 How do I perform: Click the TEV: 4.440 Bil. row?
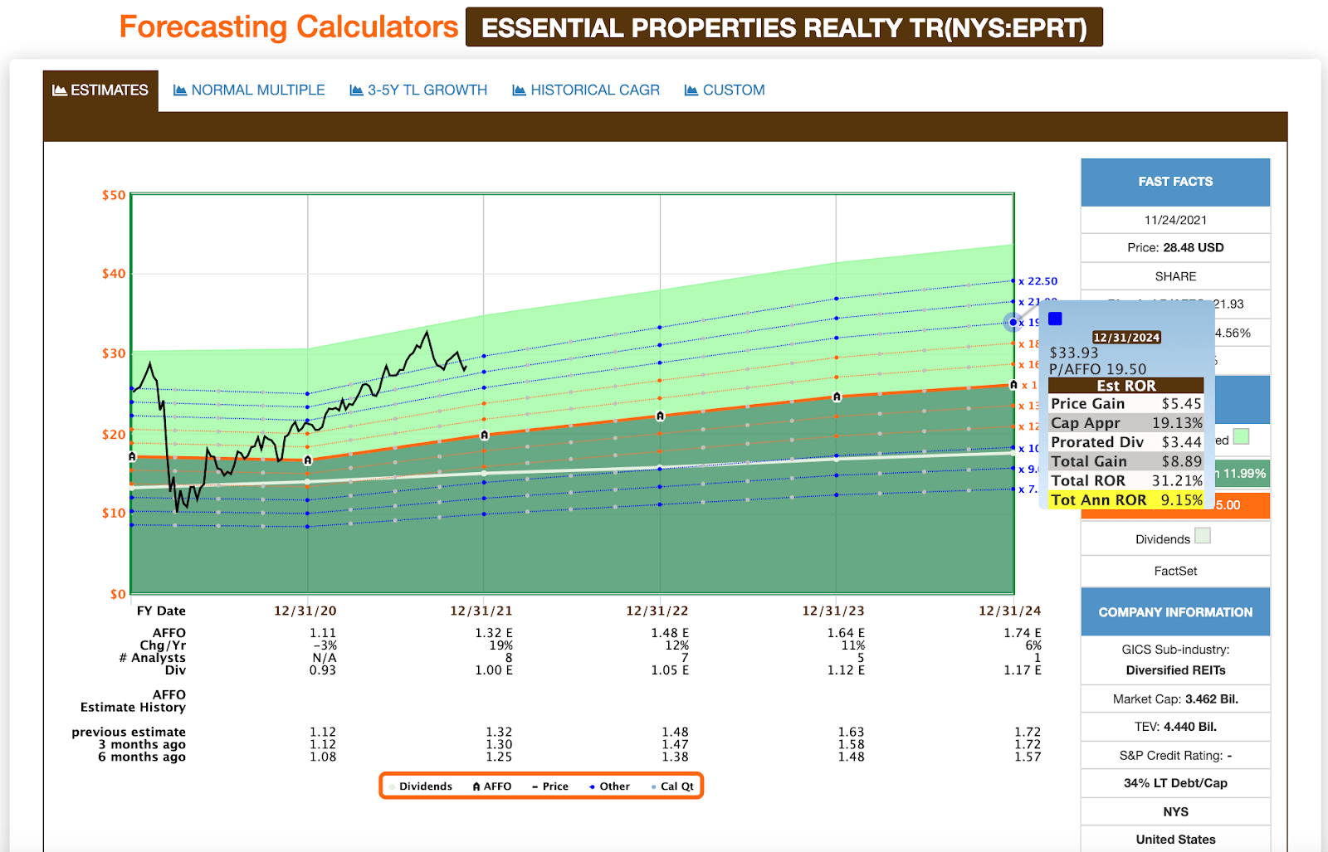[x=1175, y=727]
